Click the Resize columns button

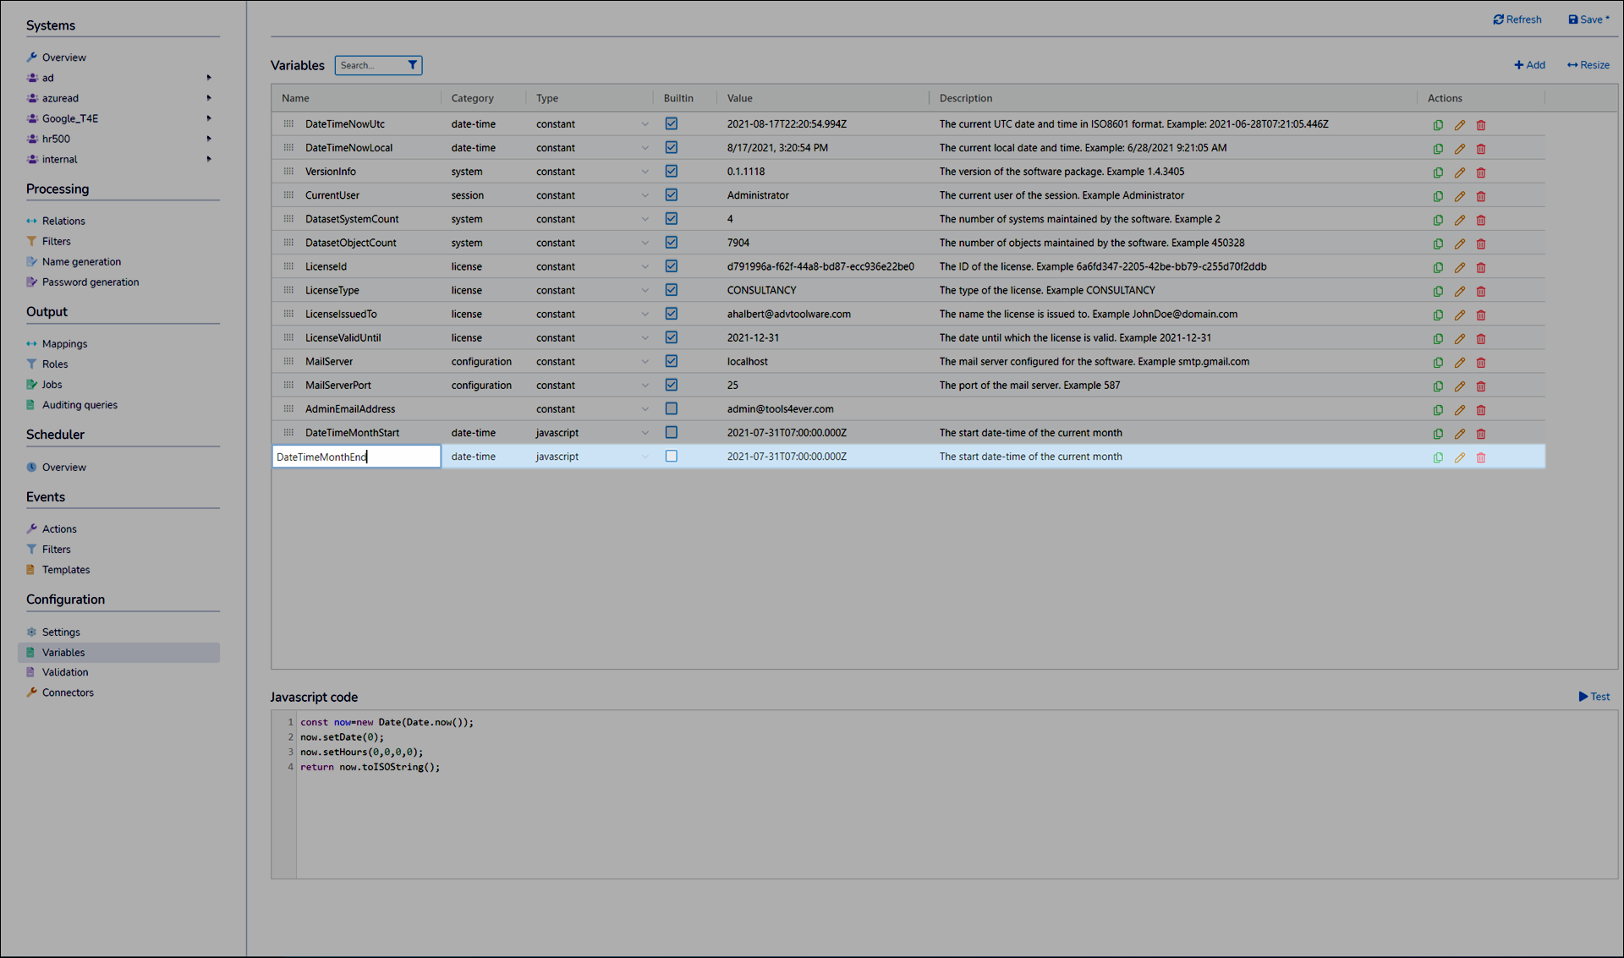[x=1588, y=65]
